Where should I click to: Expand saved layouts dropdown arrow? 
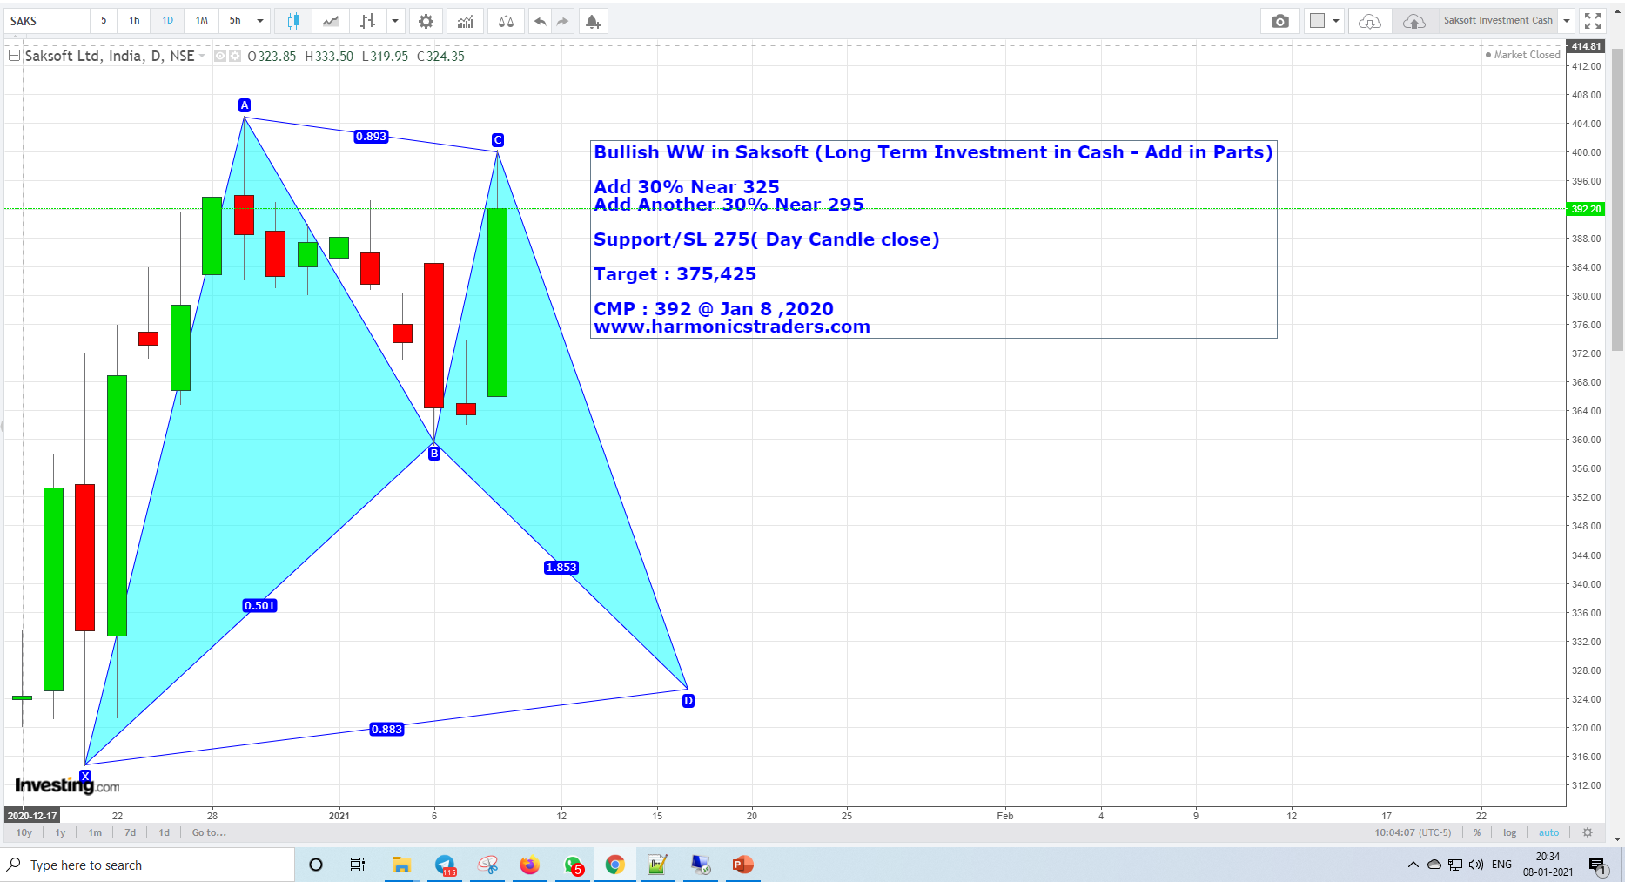tap(1567, 21)
